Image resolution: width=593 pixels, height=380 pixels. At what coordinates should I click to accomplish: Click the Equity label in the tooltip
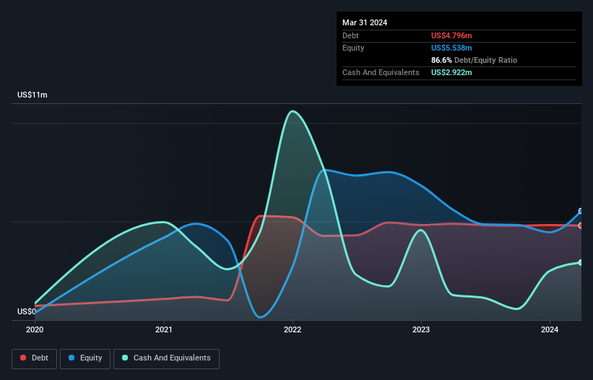[x=353, y=48]
